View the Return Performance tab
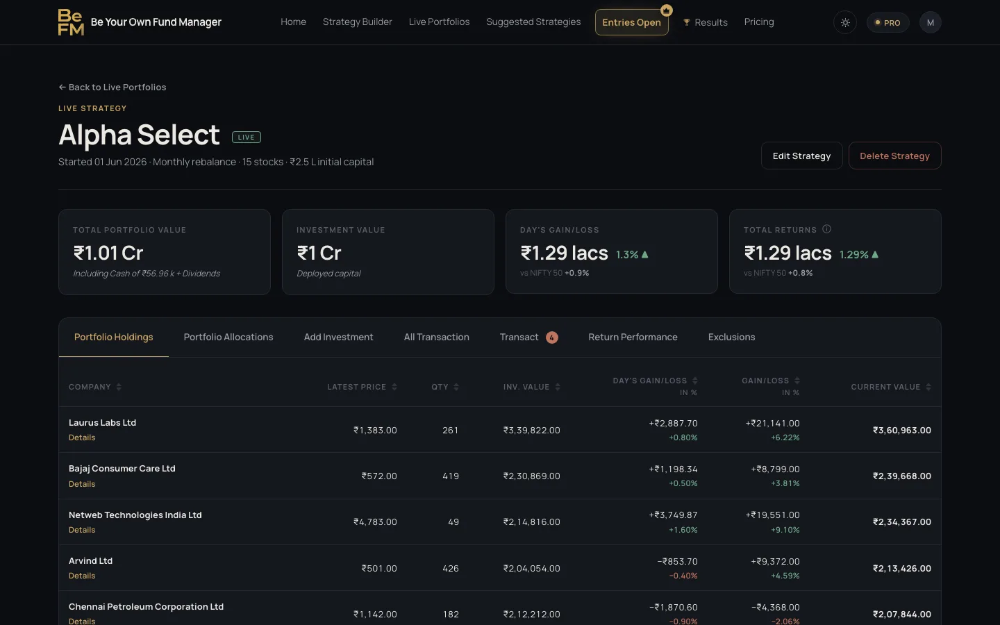Image resolution: width=1000 pixels, height=625 pixels. click(x=633, y=337)
